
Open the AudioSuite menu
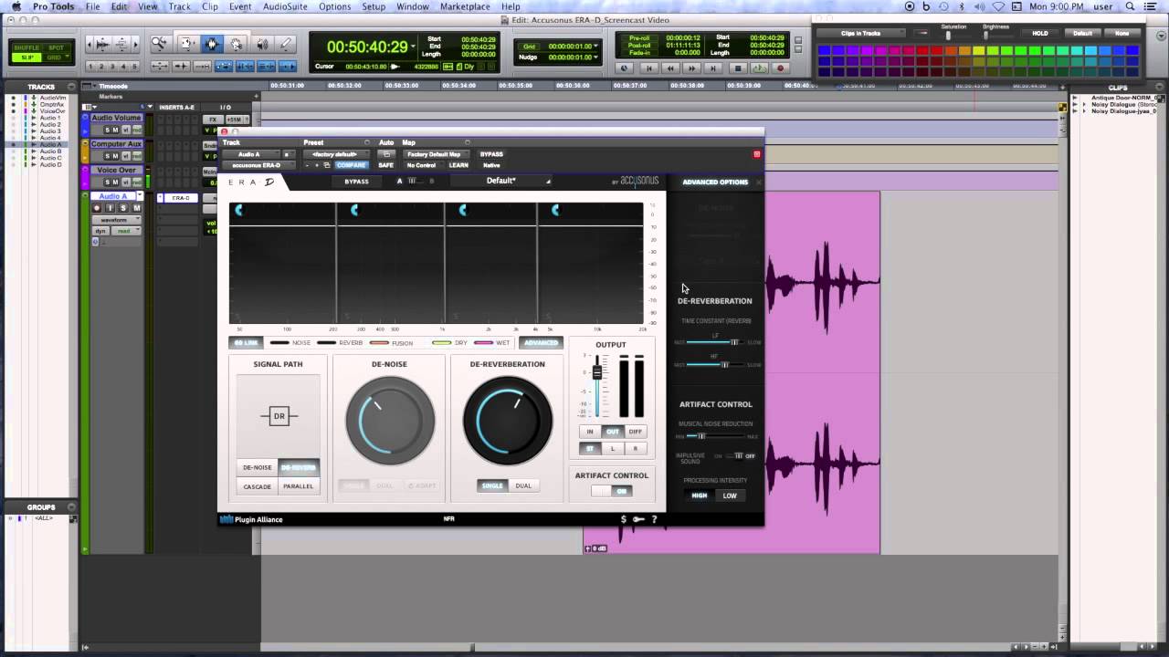click(x=285, y=6)
